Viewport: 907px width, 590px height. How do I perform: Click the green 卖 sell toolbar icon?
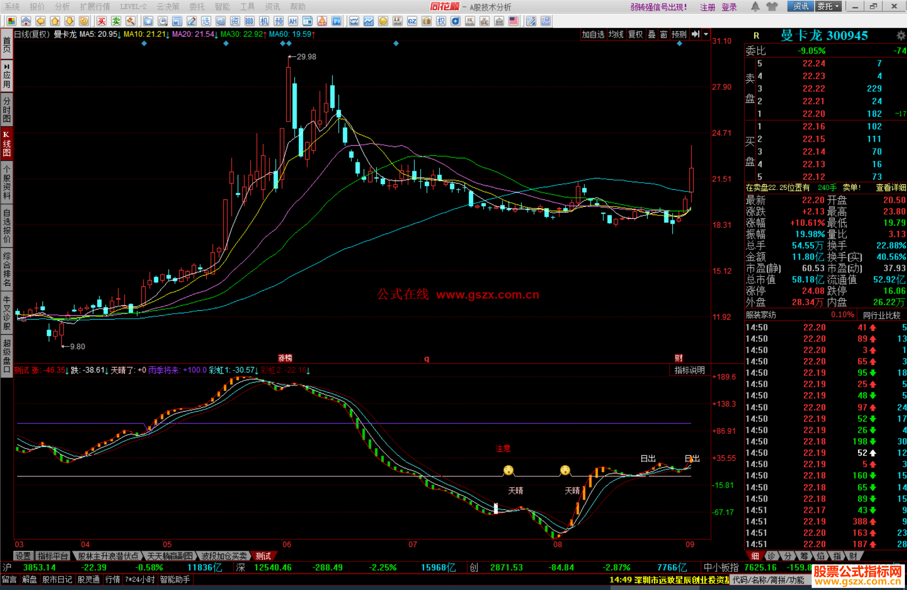116,21
